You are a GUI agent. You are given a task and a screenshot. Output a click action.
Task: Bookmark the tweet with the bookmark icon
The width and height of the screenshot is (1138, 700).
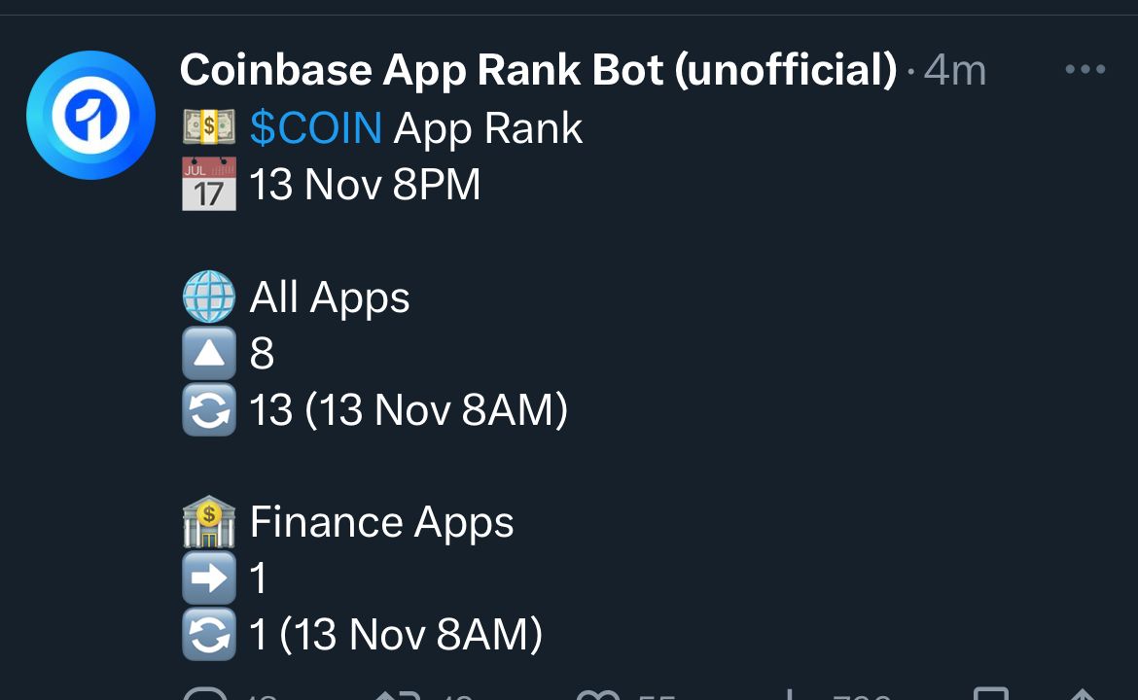[991, 693]
